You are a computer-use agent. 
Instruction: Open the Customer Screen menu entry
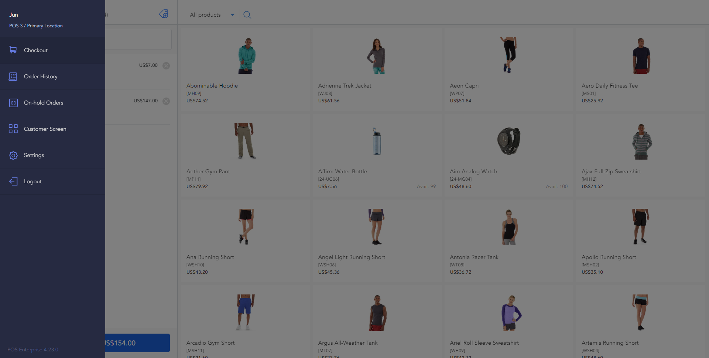(52, 129)
